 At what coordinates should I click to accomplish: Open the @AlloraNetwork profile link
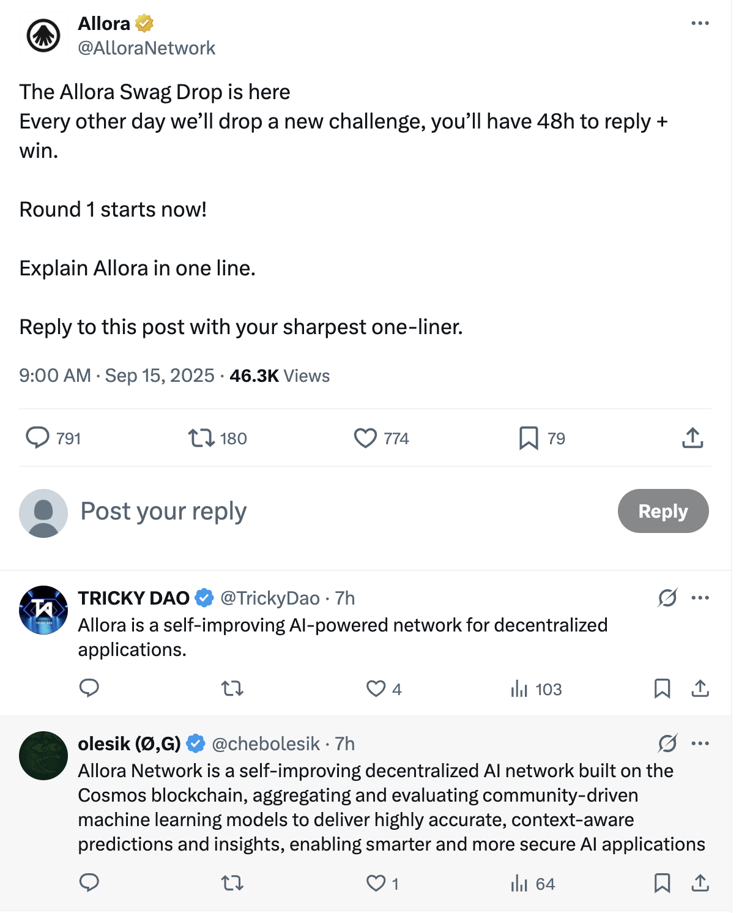[x=146, y=48]
